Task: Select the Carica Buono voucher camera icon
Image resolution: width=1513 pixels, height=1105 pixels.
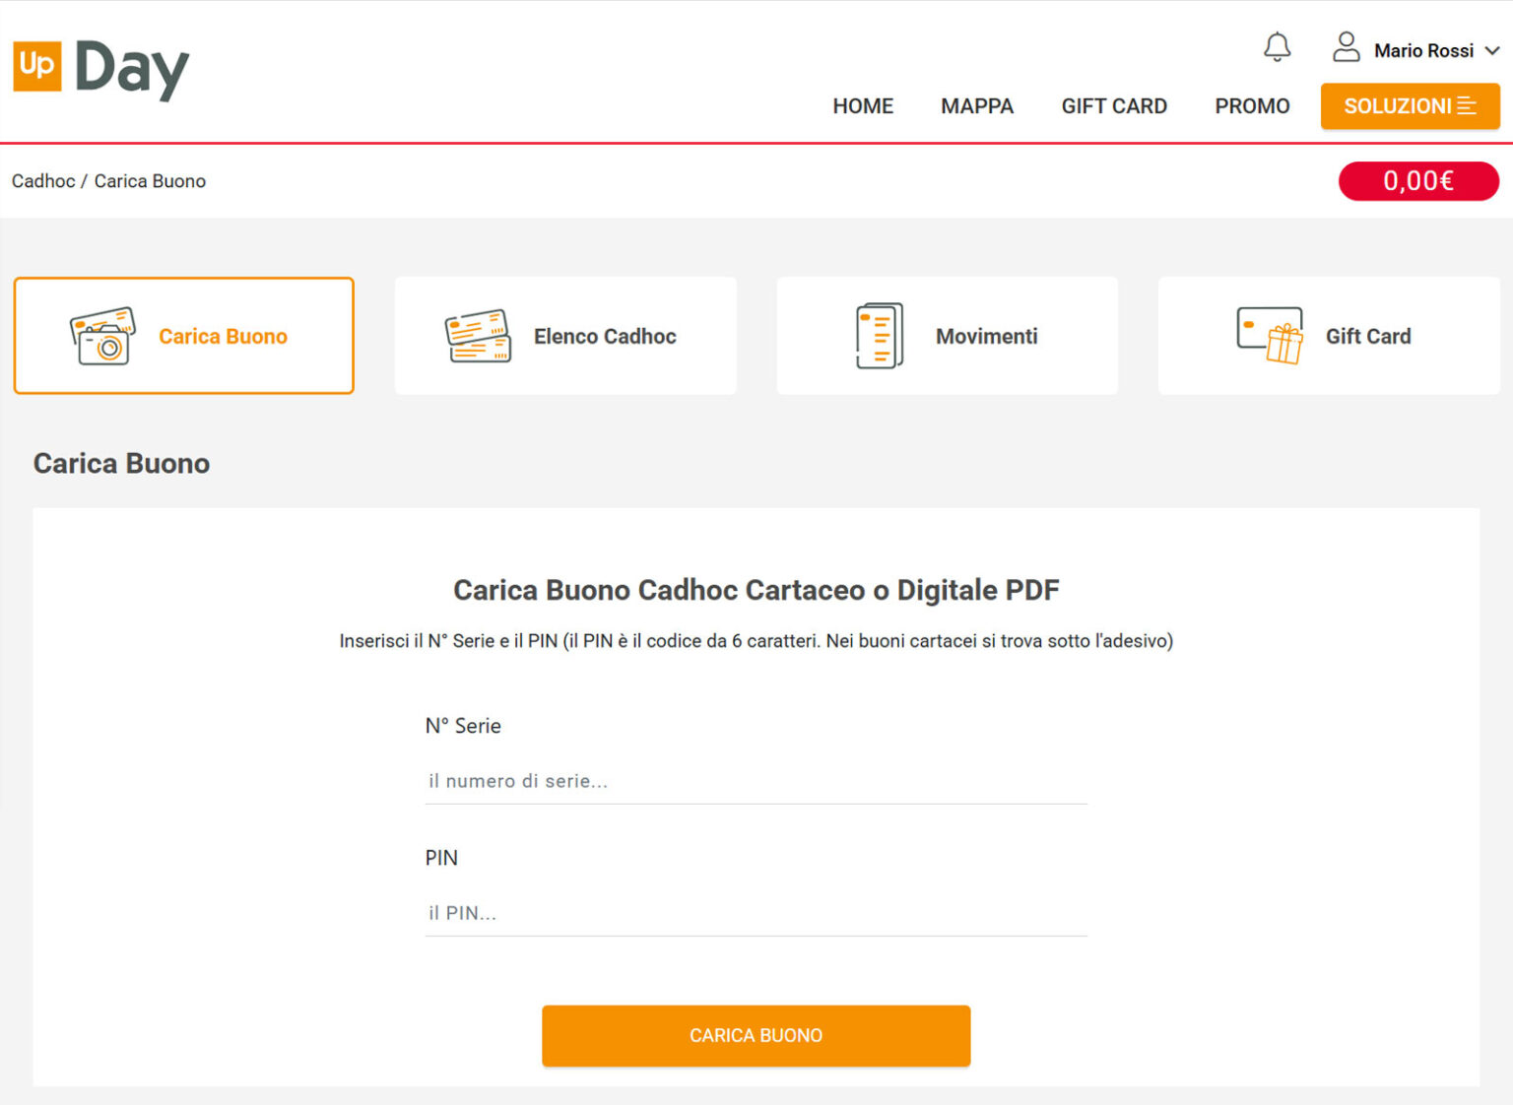Action: coord(101,336)
